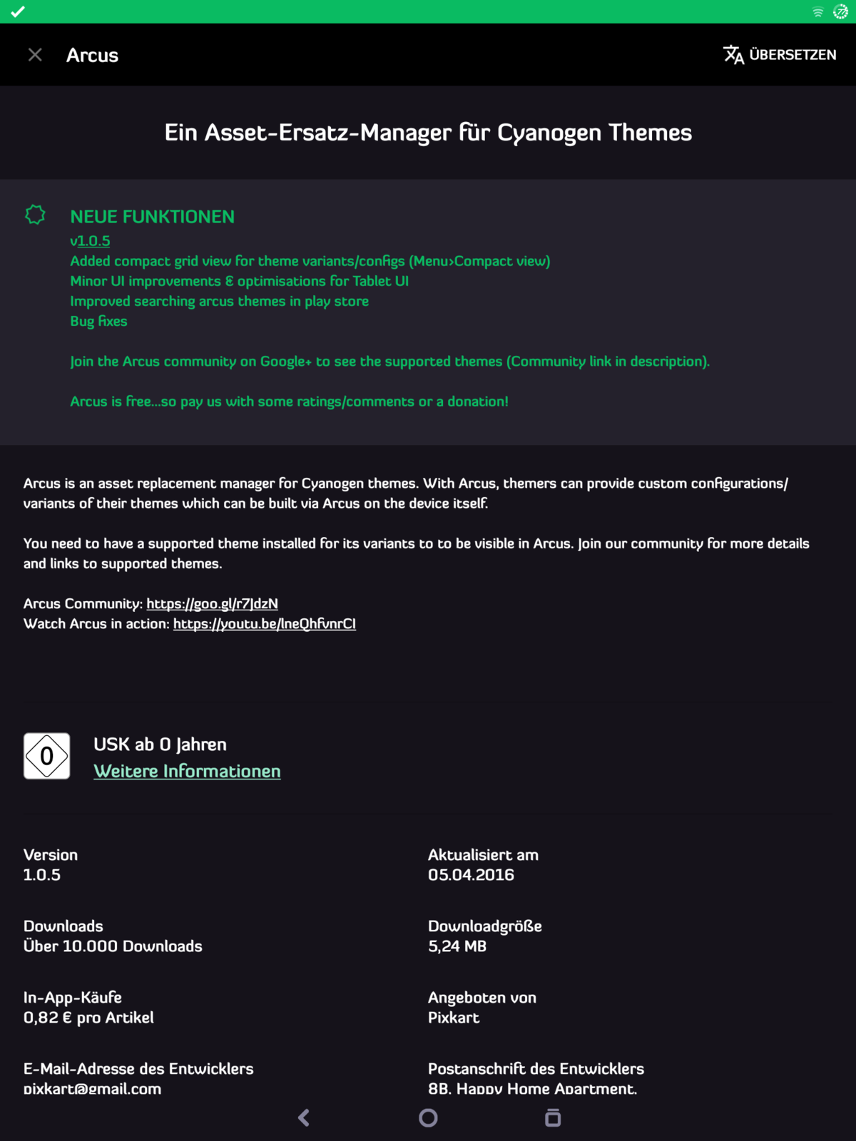Tap the Postanschrift des Entwicklers address
The image size is (856, 1141).
532,1088
